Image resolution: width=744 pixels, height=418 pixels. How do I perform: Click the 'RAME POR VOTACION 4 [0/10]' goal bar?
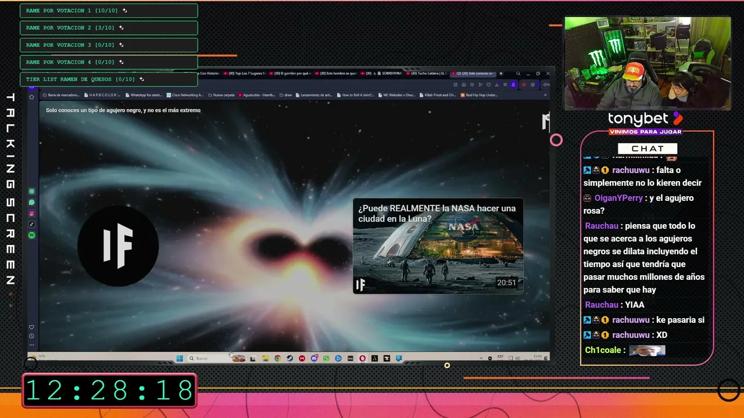click(109, 62)
